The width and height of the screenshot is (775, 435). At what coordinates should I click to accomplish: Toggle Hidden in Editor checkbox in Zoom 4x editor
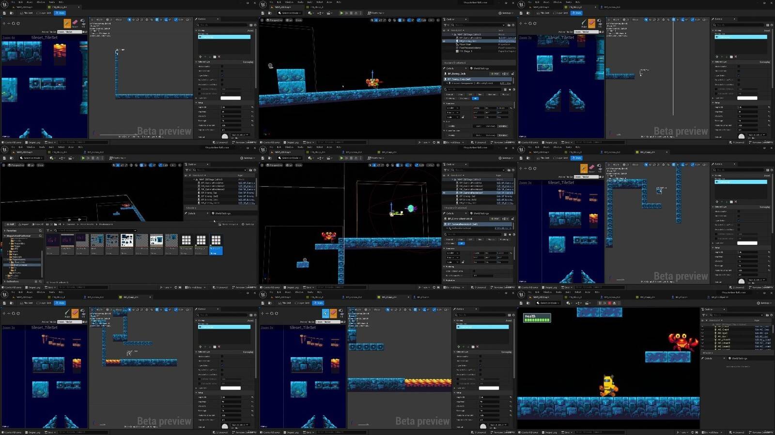(x=222, y=66)
